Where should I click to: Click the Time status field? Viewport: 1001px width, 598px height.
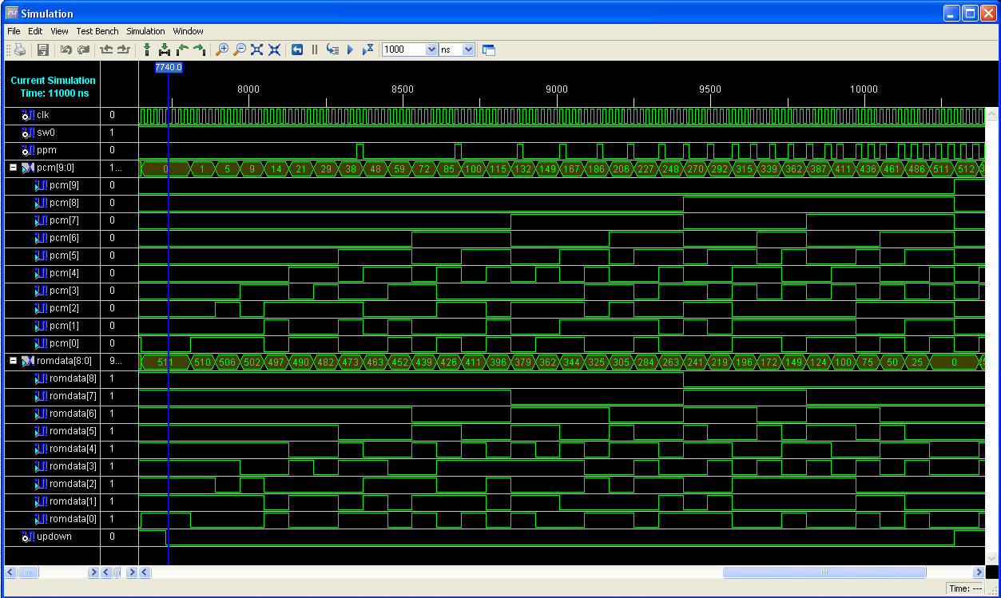(966, 588)
